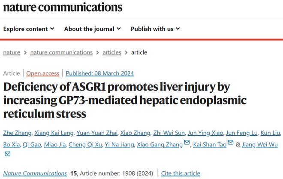This screenshot has height=179, width=283.
Task: Expand Explore content dropdown menu
Action: (x=29, y=29)
